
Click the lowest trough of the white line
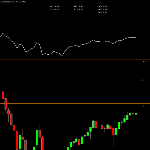62,55
